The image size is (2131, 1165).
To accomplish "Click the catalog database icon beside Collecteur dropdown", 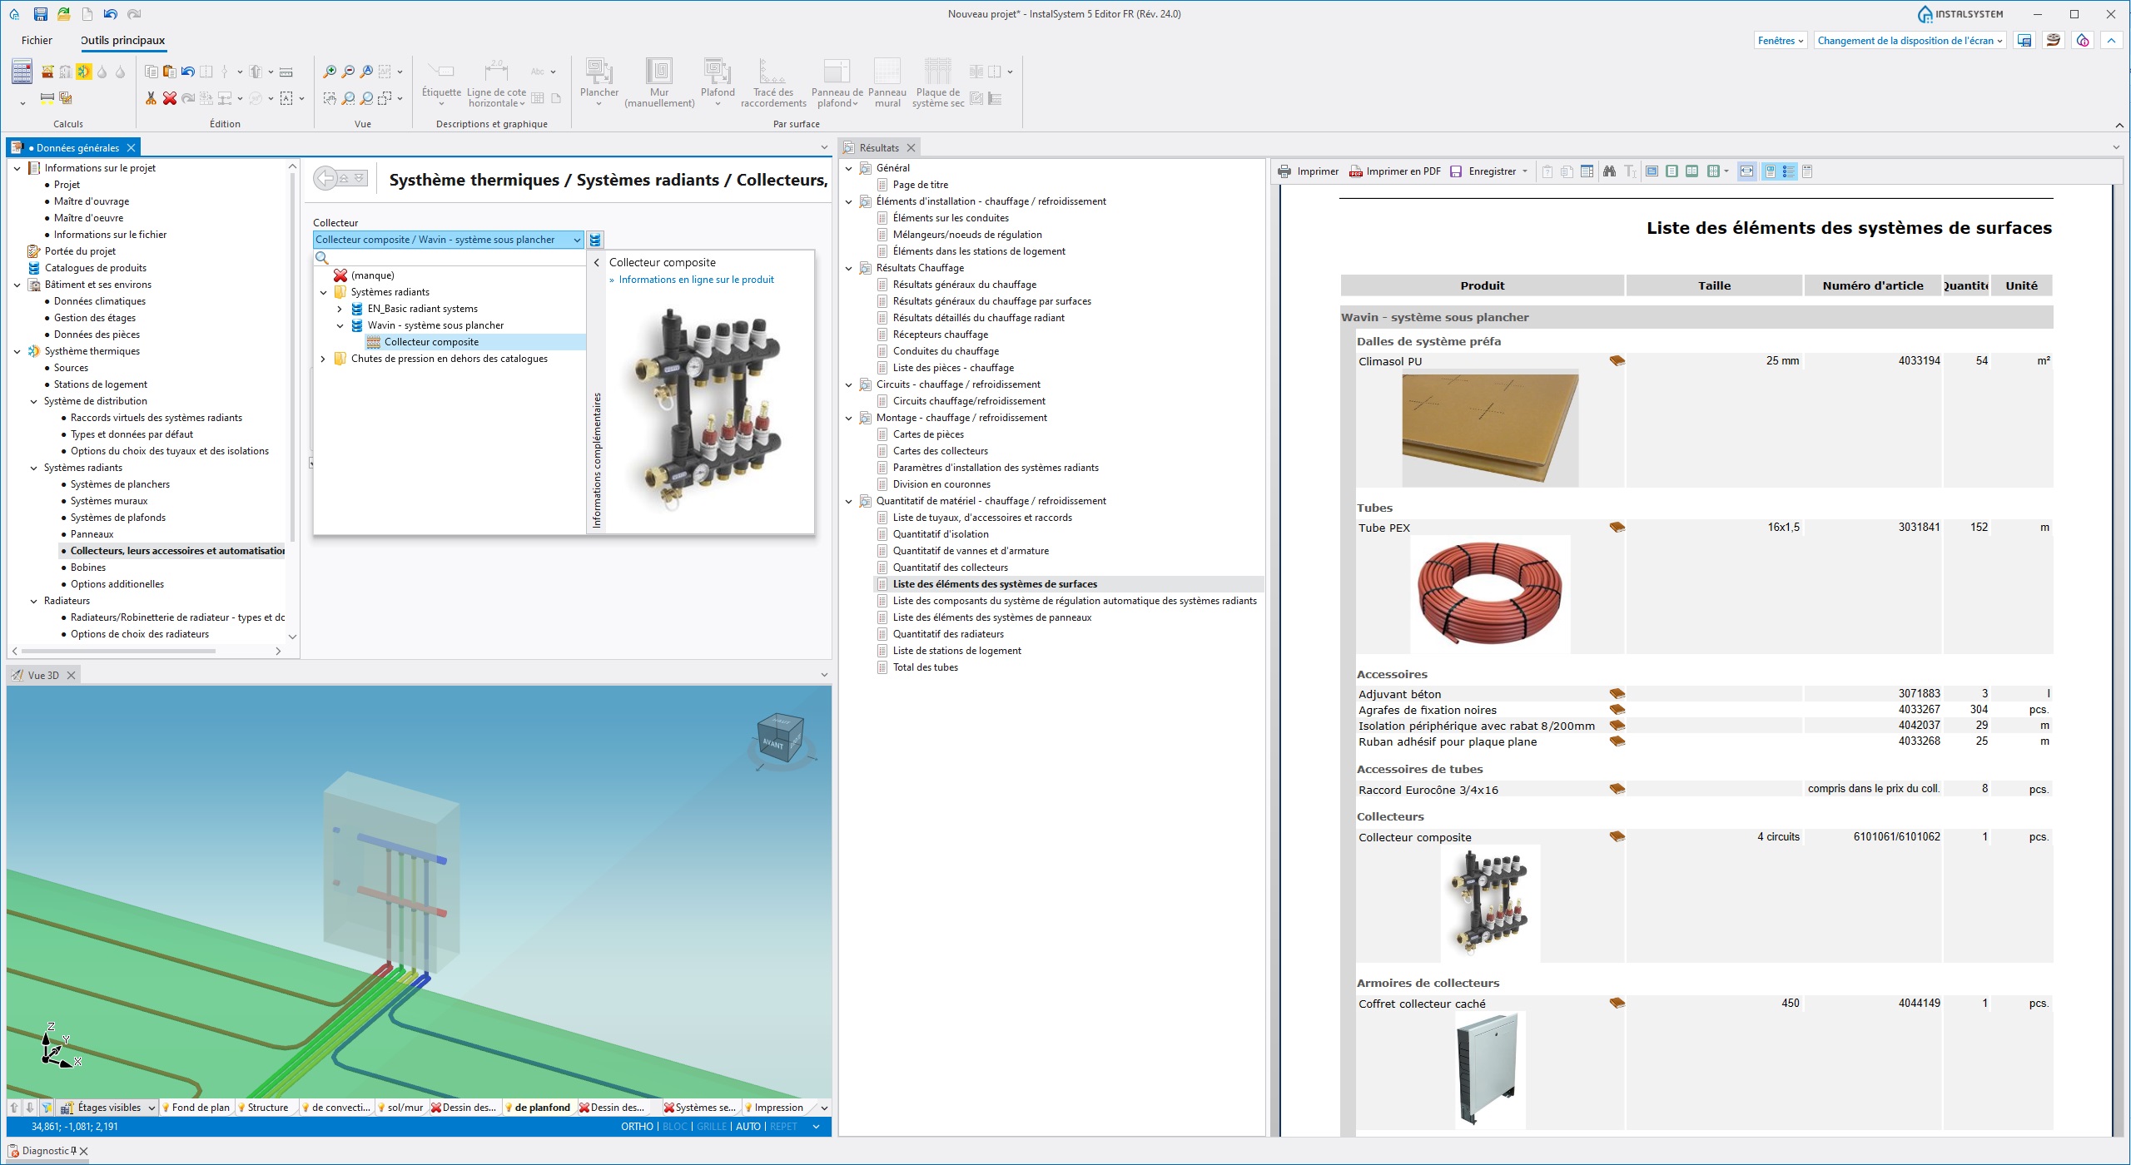I will [595, 240].
